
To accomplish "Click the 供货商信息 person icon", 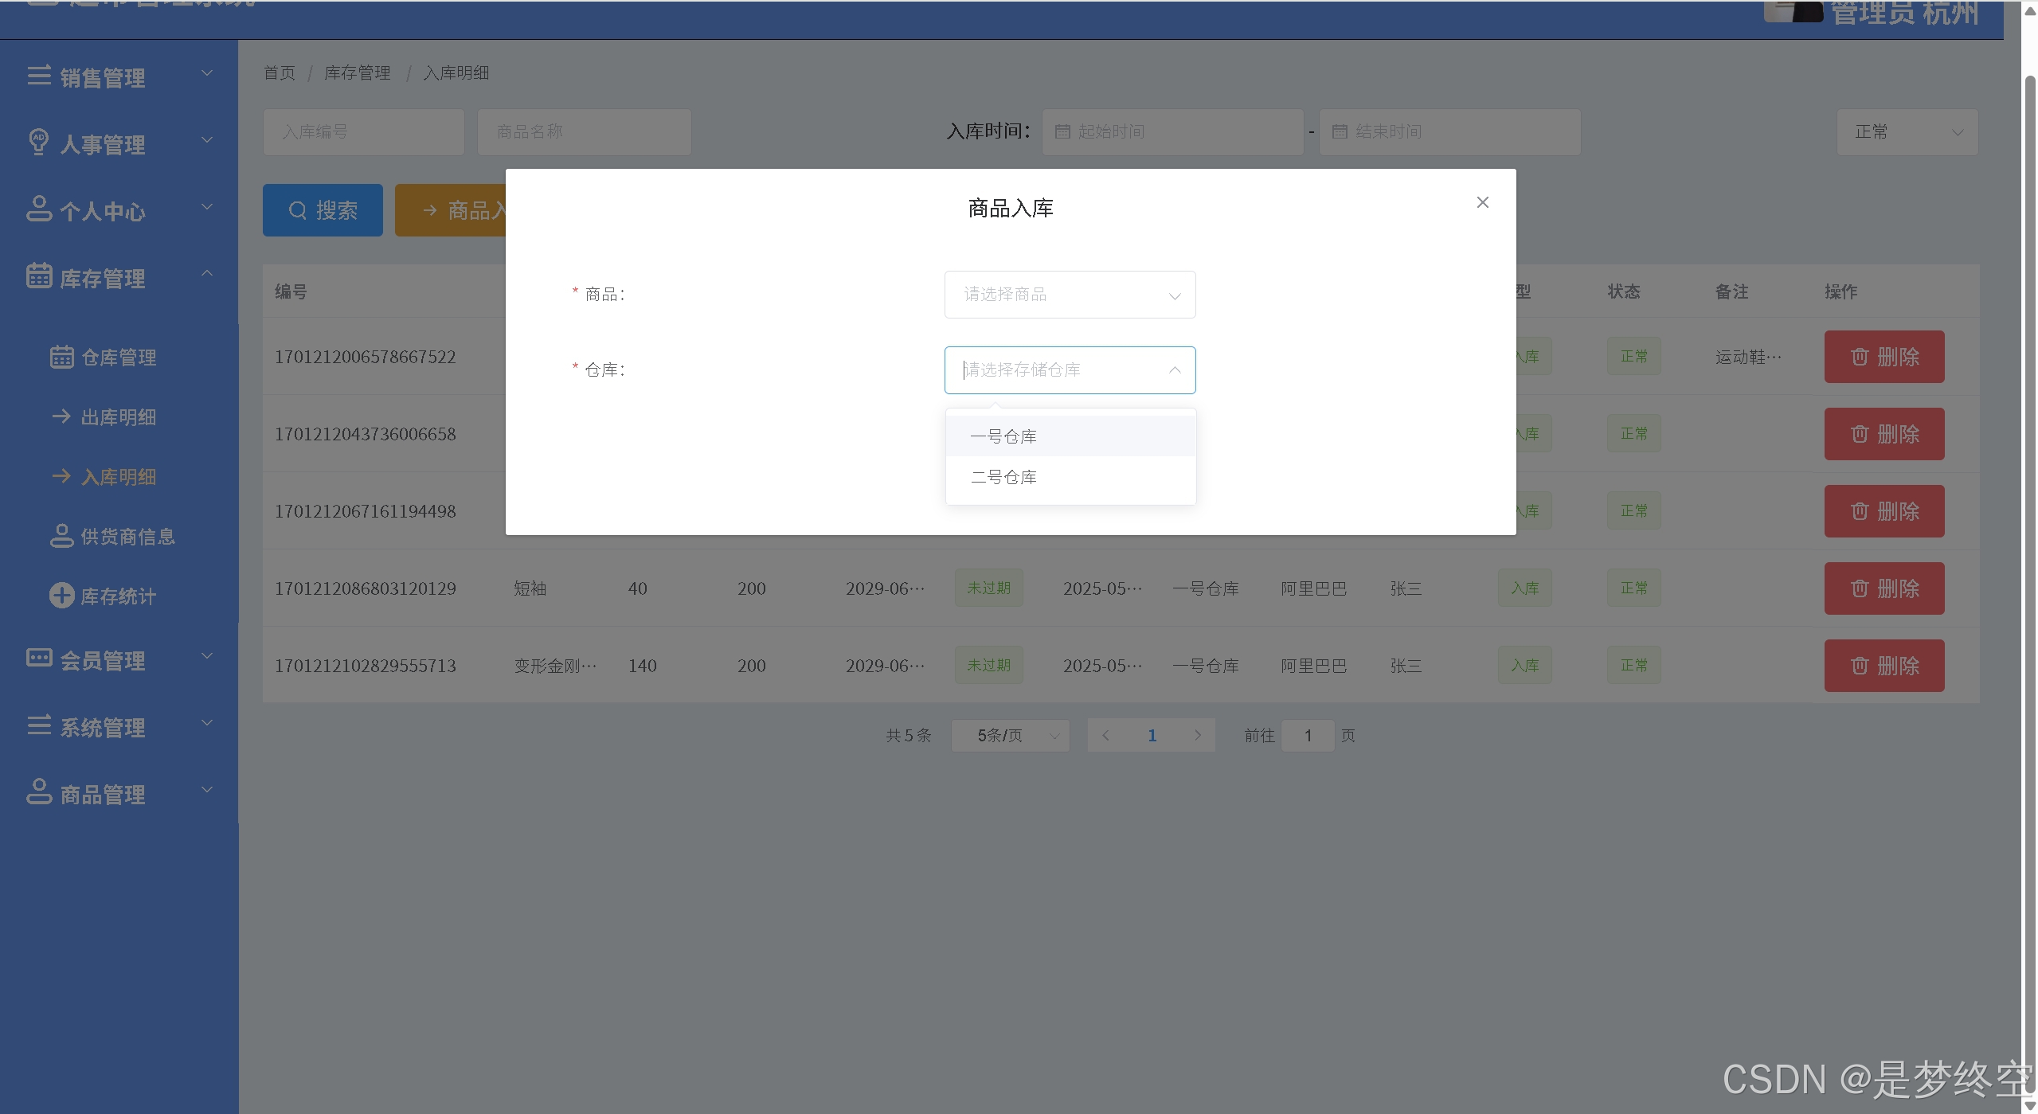I will [x=61, y=536].
